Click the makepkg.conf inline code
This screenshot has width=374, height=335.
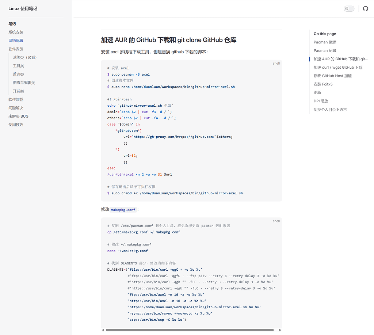click(123, 210)
